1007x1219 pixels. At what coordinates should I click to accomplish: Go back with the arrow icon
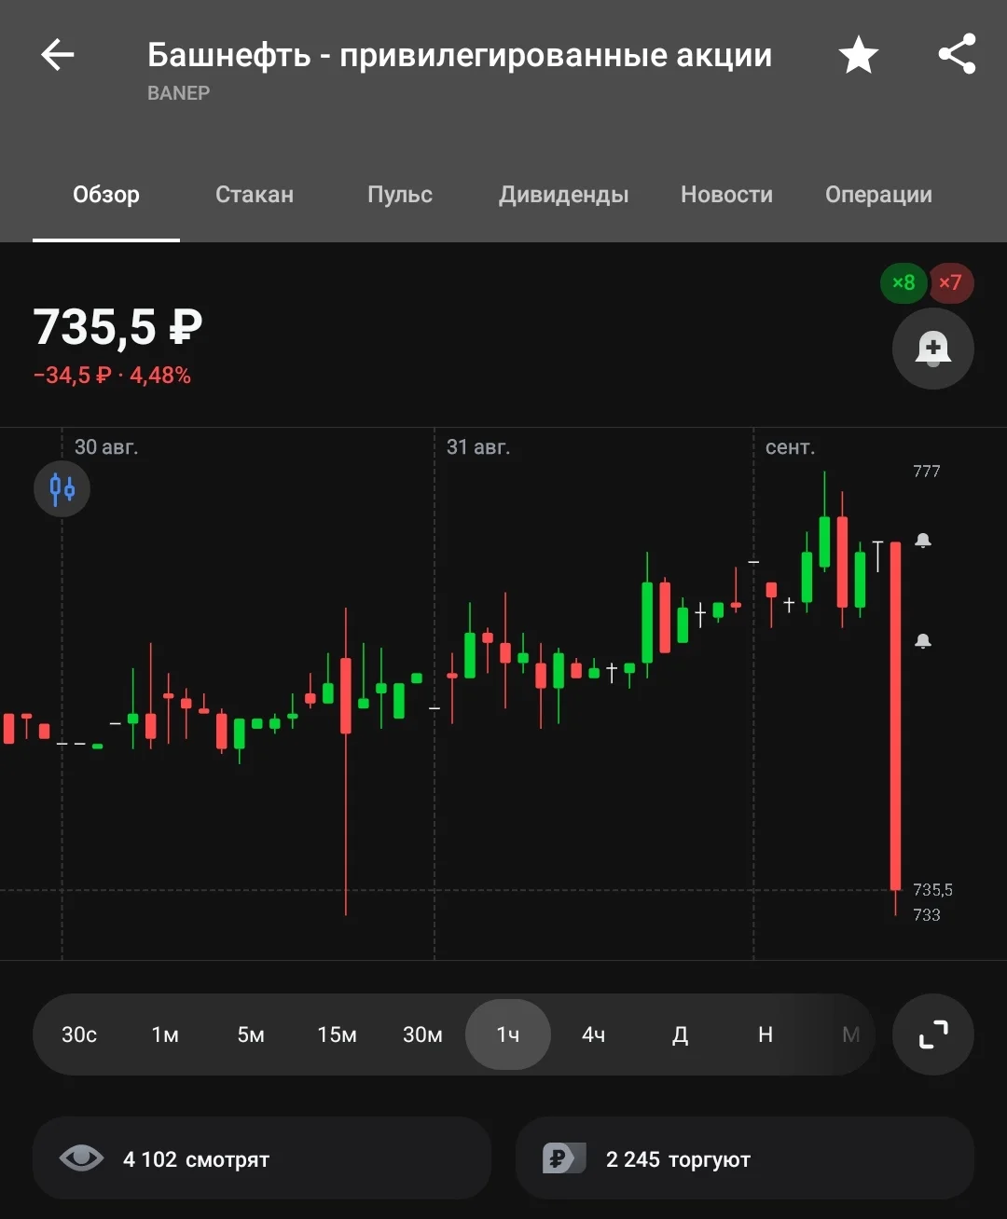57,55
